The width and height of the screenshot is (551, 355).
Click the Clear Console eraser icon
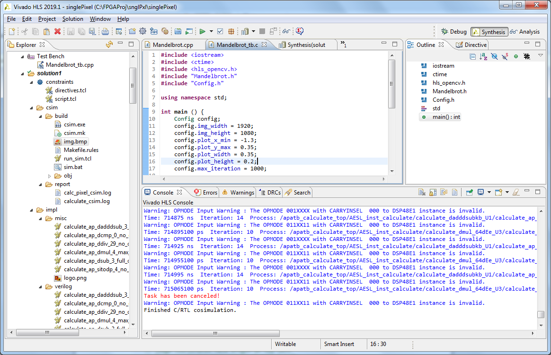coord(516,192)
